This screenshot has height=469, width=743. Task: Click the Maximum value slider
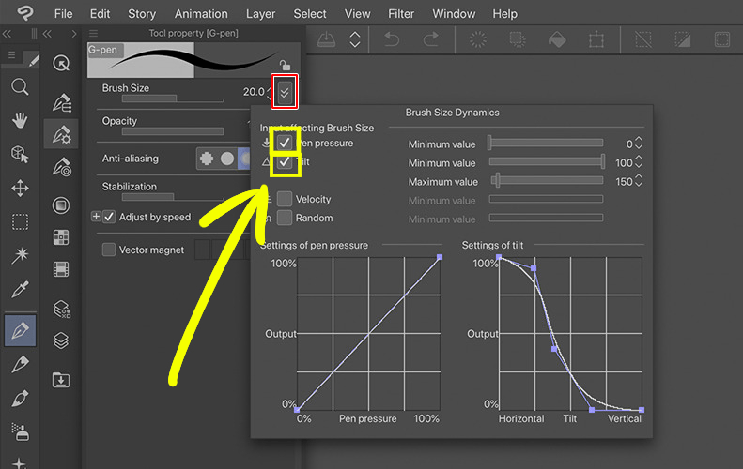click(x=545, y=181)
